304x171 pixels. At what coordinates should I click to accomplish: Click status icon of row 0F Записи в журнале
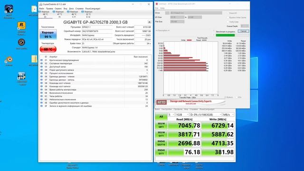41,106
